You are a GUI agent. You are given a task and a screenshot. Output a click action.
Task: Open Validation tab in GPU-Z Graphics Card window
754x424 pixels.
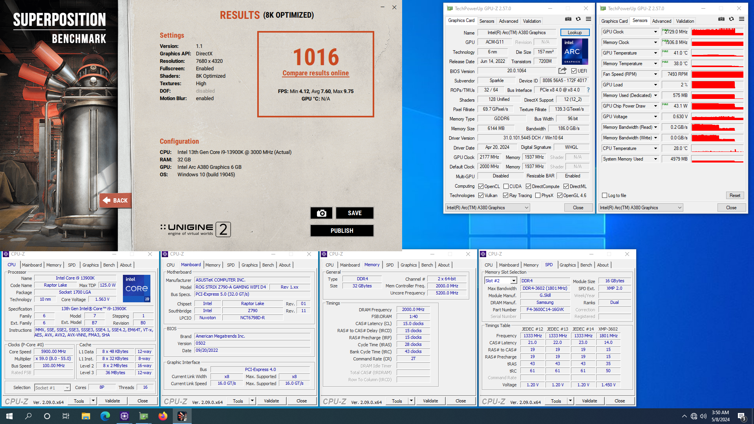(532, 21)
